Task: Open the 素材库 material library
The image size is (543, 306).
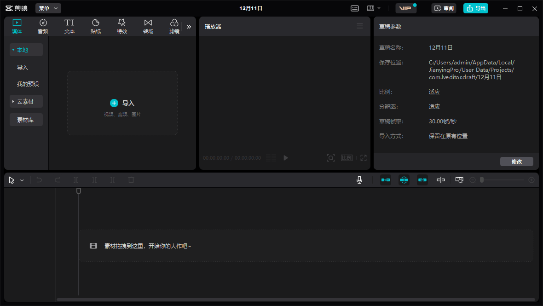Action: tap(26, 120)
